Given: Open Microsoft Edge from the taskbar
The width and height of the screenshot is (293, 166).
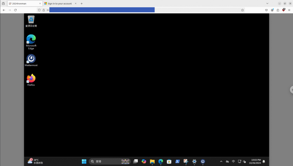Looking at the screenshot, I should 161,161.
